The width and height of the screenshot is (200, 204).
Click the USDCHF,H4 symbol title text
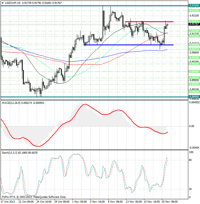click(x=13, y=3)
